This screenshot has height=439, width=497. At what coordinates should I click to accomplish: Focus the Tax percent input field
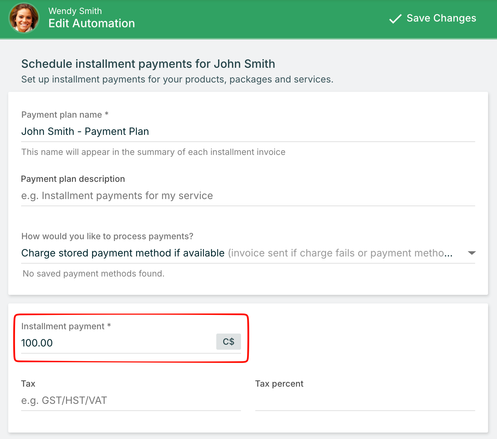(365, 400)
